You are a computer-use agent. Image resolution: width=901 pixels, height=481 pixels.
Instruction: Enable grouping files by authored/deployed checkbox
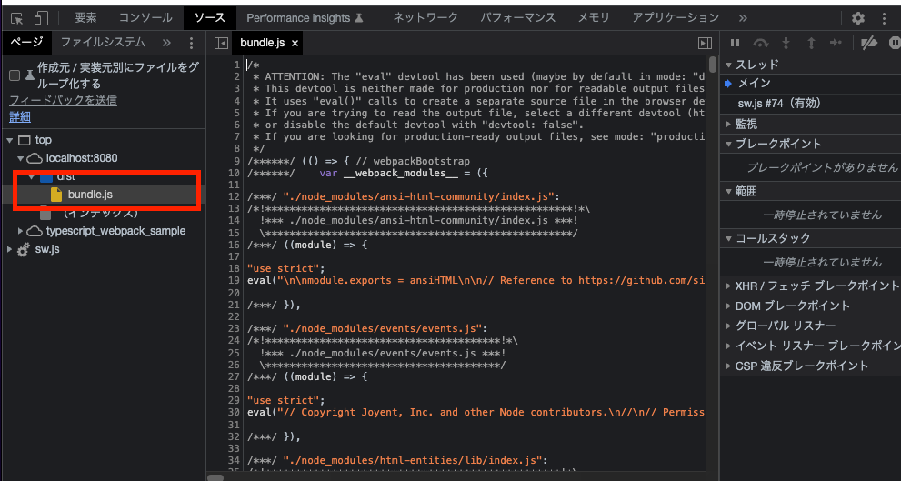(x=15, y=75)
